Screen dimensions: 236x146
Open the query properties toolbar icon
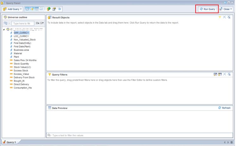click(54, 9)
